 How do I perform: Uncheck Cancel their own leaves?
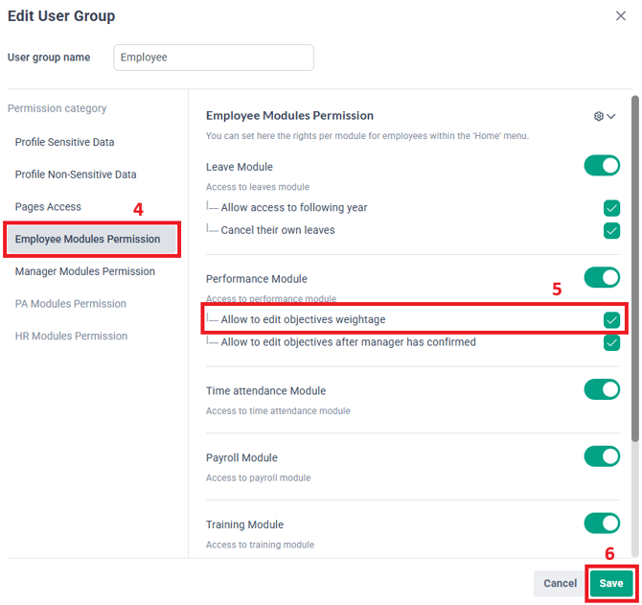click(x=611, y=231)
